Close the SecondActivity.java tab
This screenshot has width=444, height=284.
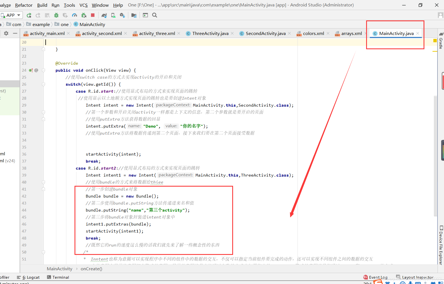click(x=289, y=33)
